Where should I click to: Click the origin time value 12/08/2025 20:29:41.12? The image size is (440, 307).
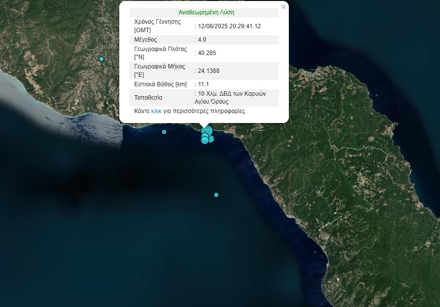pos(229,26)
